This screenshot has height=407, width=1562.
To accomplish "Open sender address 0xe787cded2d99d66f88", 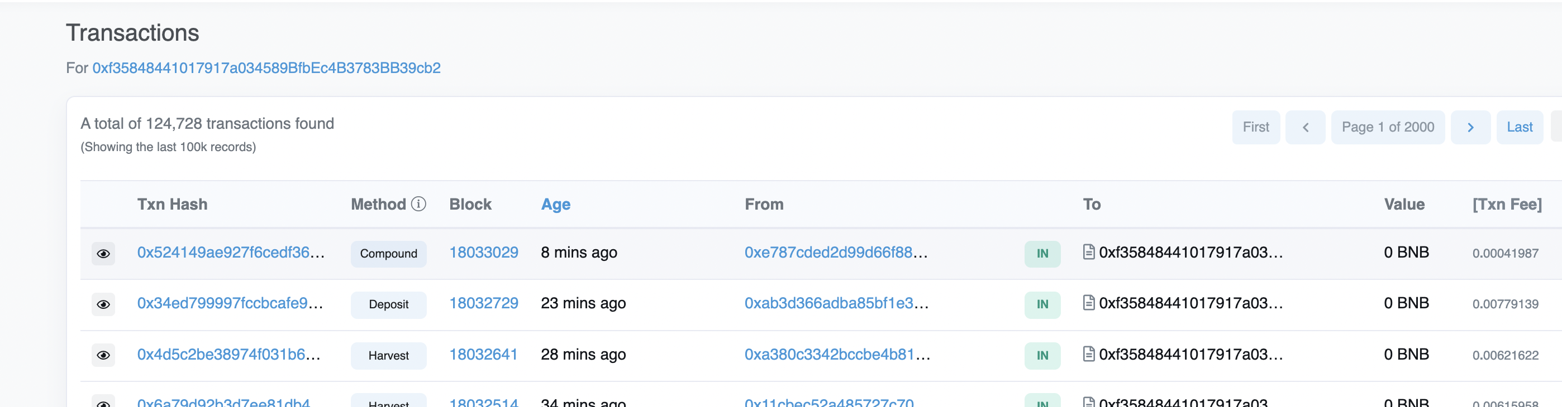I will click(x=835, y=252).
